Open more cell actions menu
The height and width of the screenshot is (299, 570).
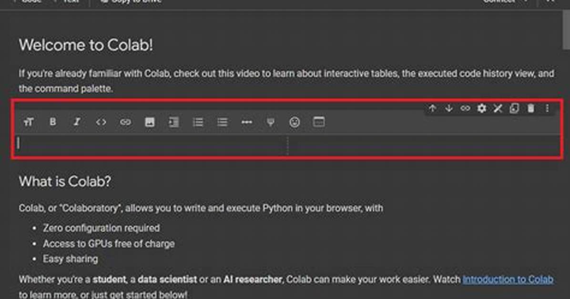tap(547, 108)
